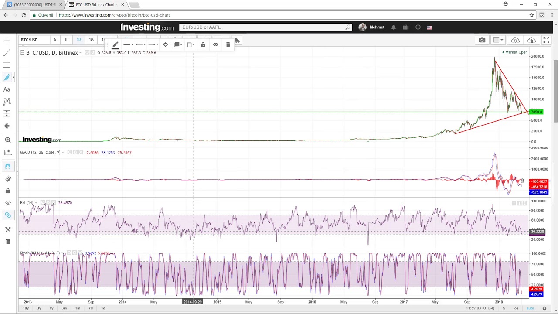Click the Investing.com logo in header
This screenshot has height=314, width=558.
tap(147, 27)
